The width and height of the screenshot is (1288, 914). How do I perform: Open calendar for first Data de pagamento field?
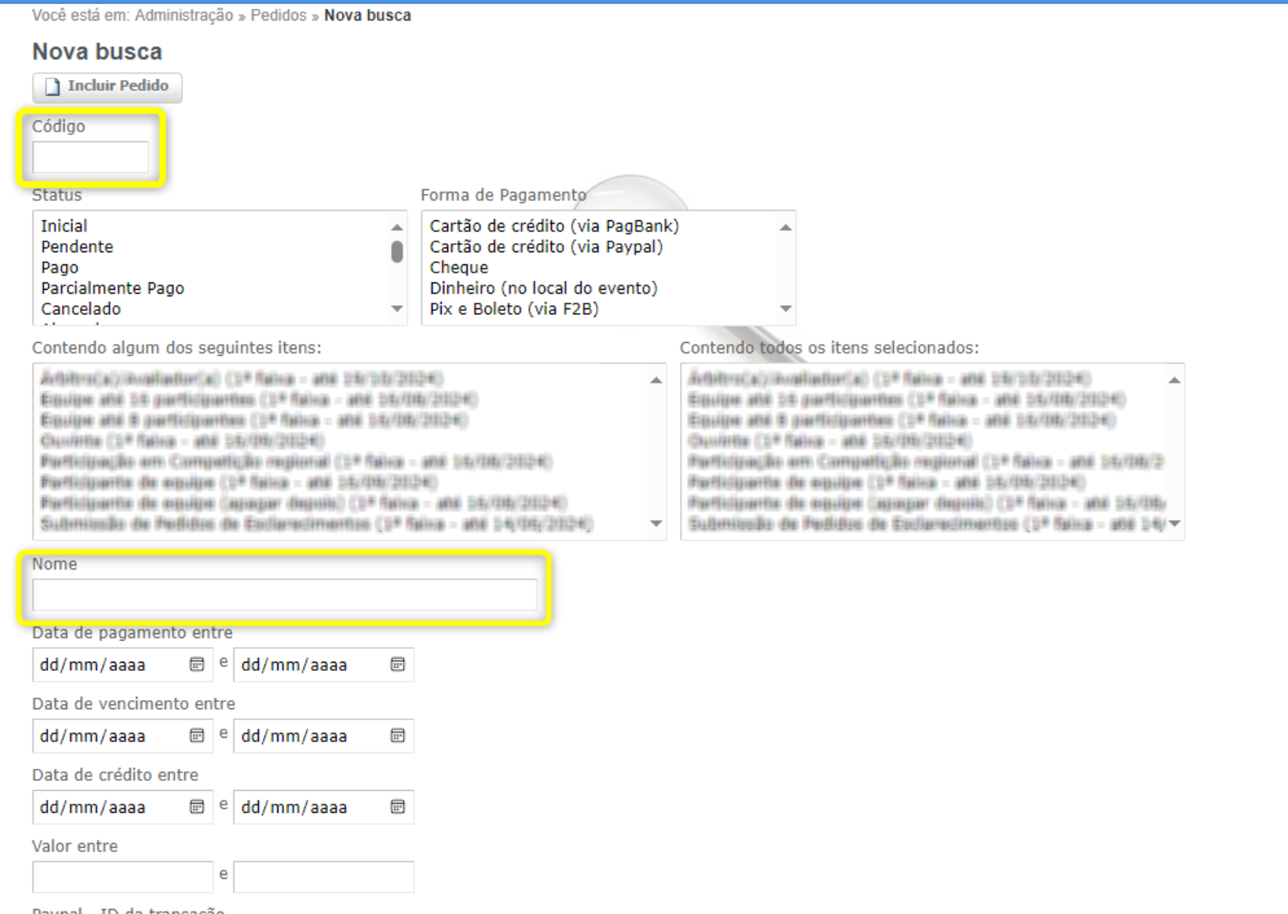tap(197, 664)
